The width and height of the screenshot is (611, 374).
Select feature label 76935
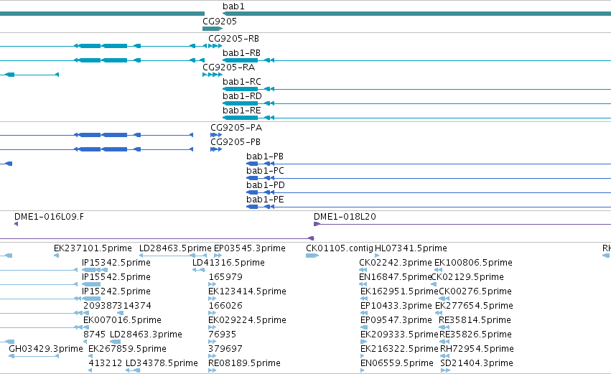pyautogui.click(x=222, y=335)
